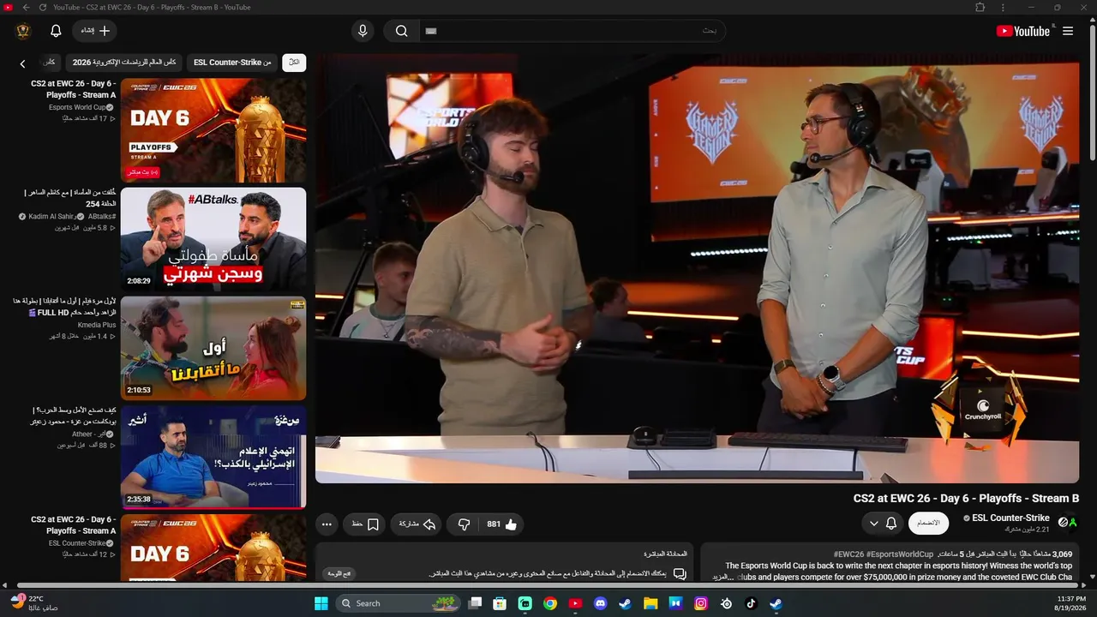Click the Share button
1097x617 pixels.
point(417,524)
